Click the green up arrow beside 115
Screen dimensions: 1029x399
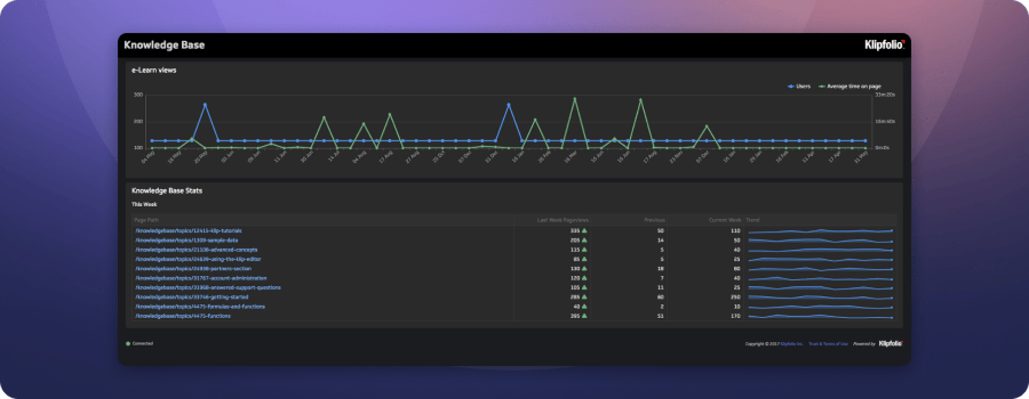point(584,250)
